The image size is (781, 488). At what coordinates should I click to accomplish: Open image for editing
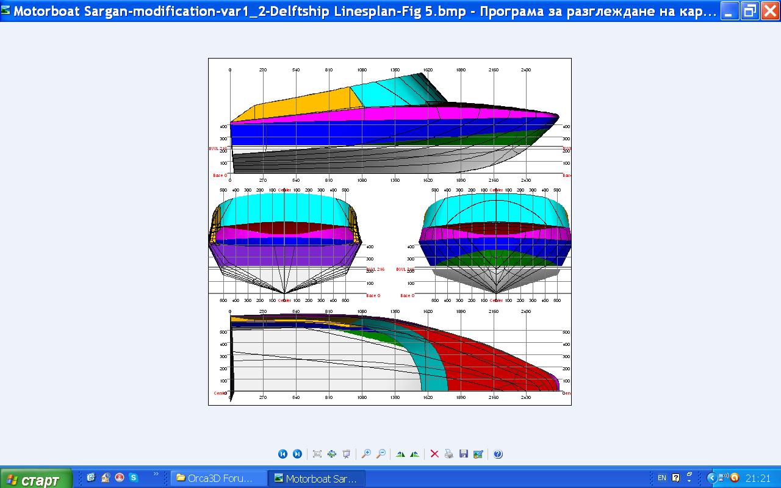click(478, 454)
